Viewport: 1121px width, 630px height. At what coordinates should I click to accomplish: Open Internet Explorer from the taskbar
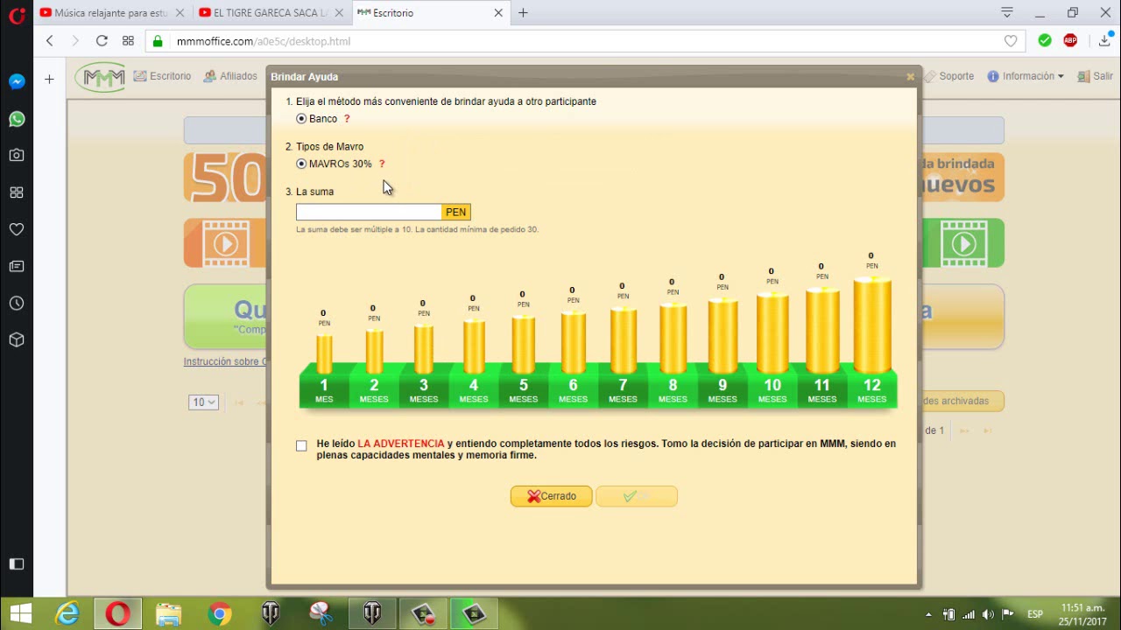click(x=68, y=614)
